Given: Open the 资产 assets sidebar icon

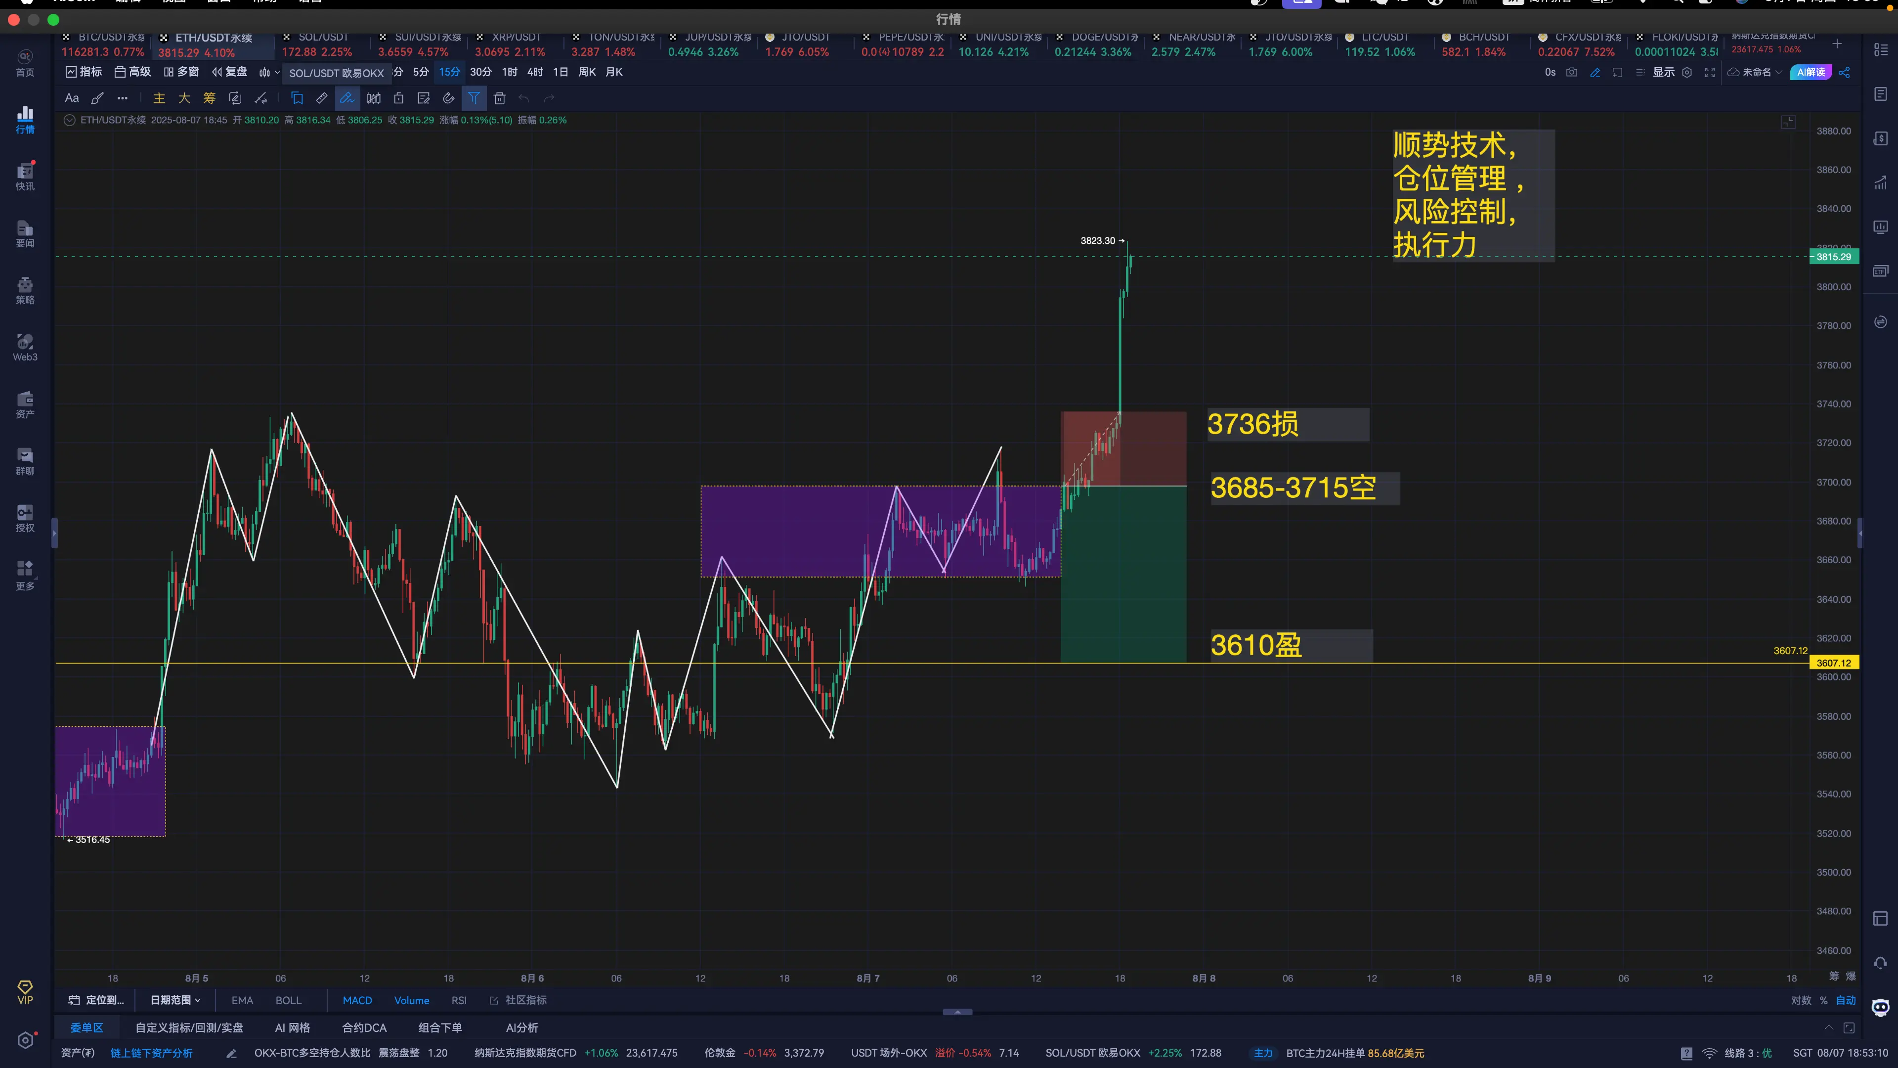Looking at the screenshot, I should (25, 404).
